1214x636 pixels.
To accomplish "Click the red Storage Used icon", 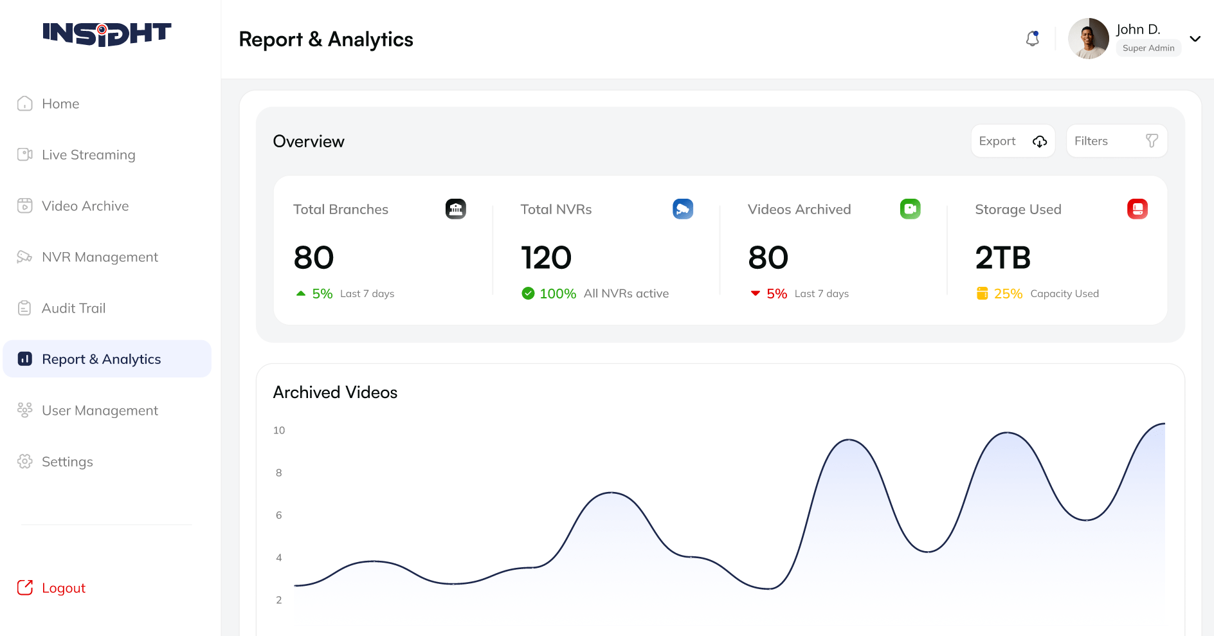I will coord(1137,209).
